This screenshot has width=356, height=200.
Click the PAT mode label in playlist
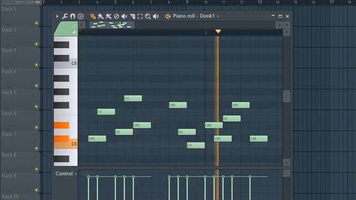pos(38,2)
